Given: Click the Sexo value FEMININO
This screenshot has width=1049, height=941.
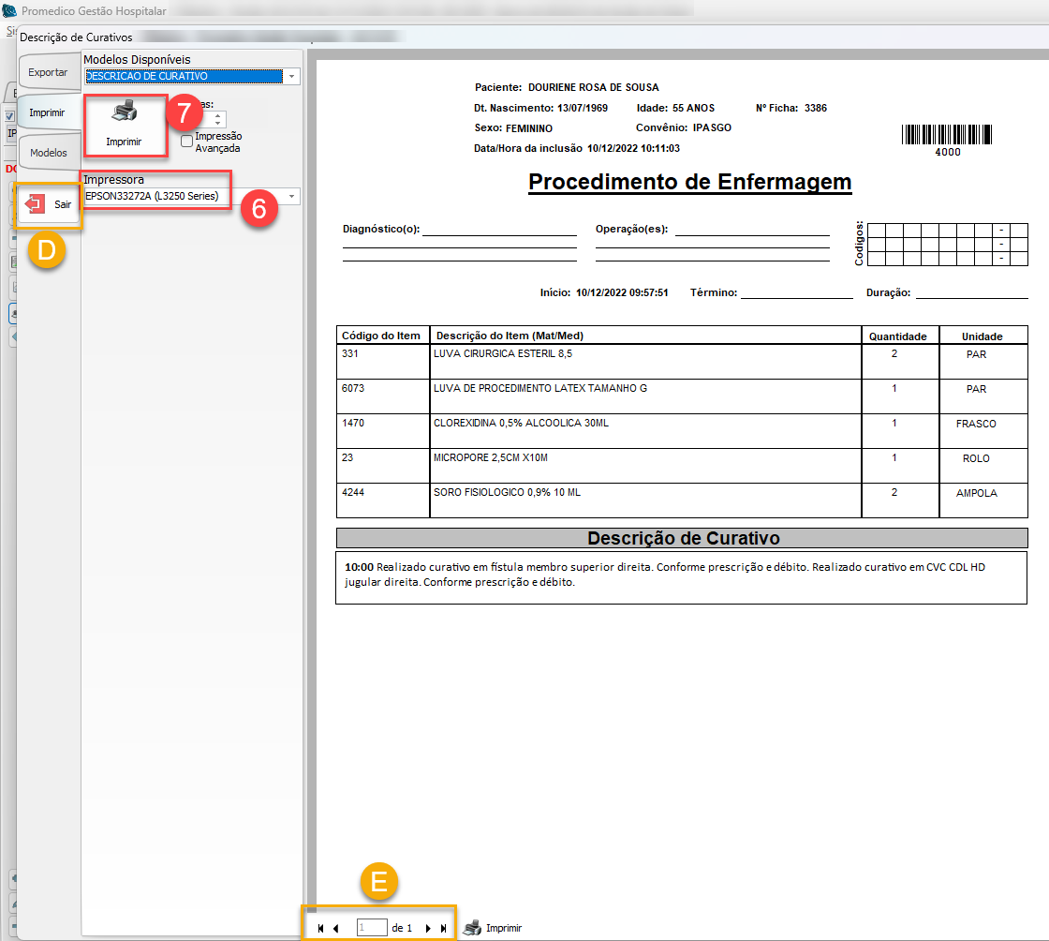Looking at the screenshot, I should 529,128.
